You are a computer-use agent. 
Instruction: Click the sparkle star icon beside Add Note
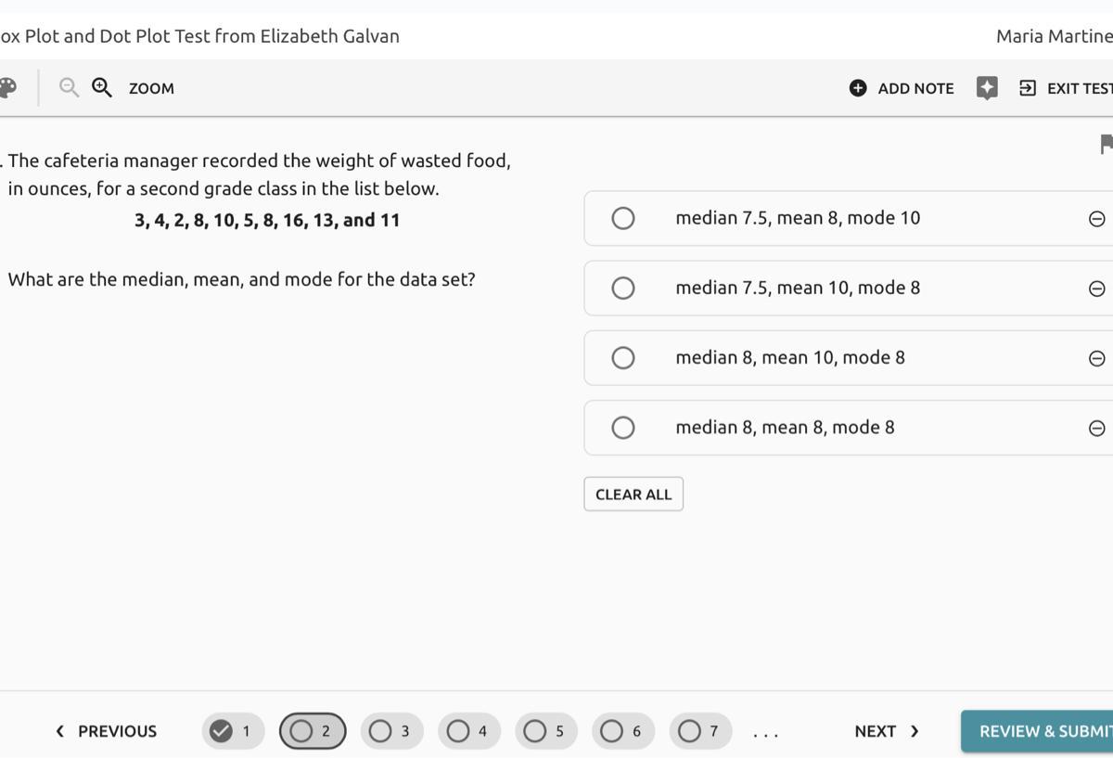pyautogui.click(x=987, y=88)
